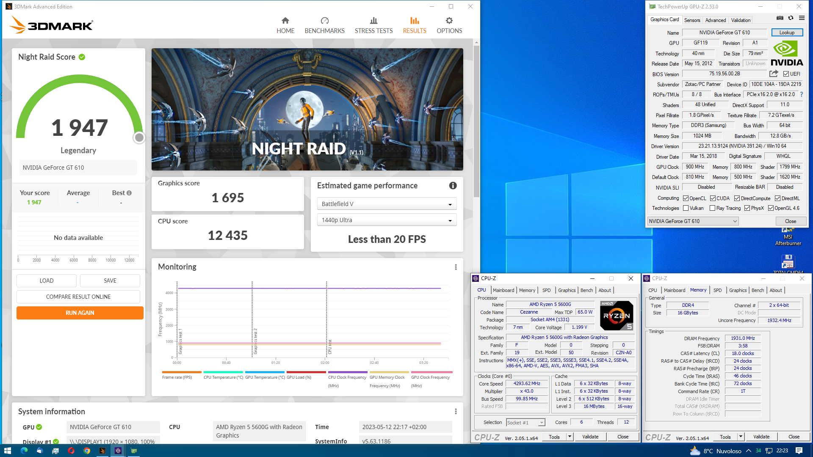
Task: Click the RUN AGAIN button
Action: 80,313
